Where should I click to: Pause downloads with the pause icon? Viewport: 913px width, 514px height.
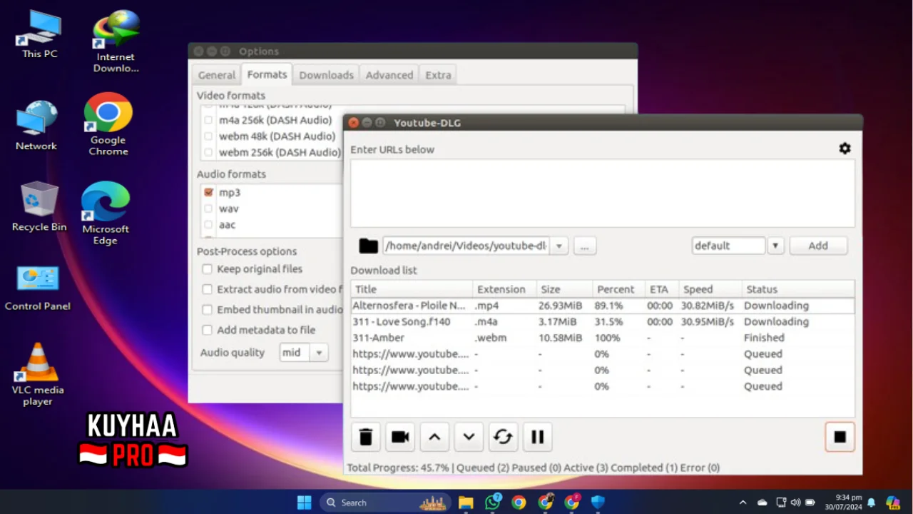pyautogui.click(x=537, y=437)
